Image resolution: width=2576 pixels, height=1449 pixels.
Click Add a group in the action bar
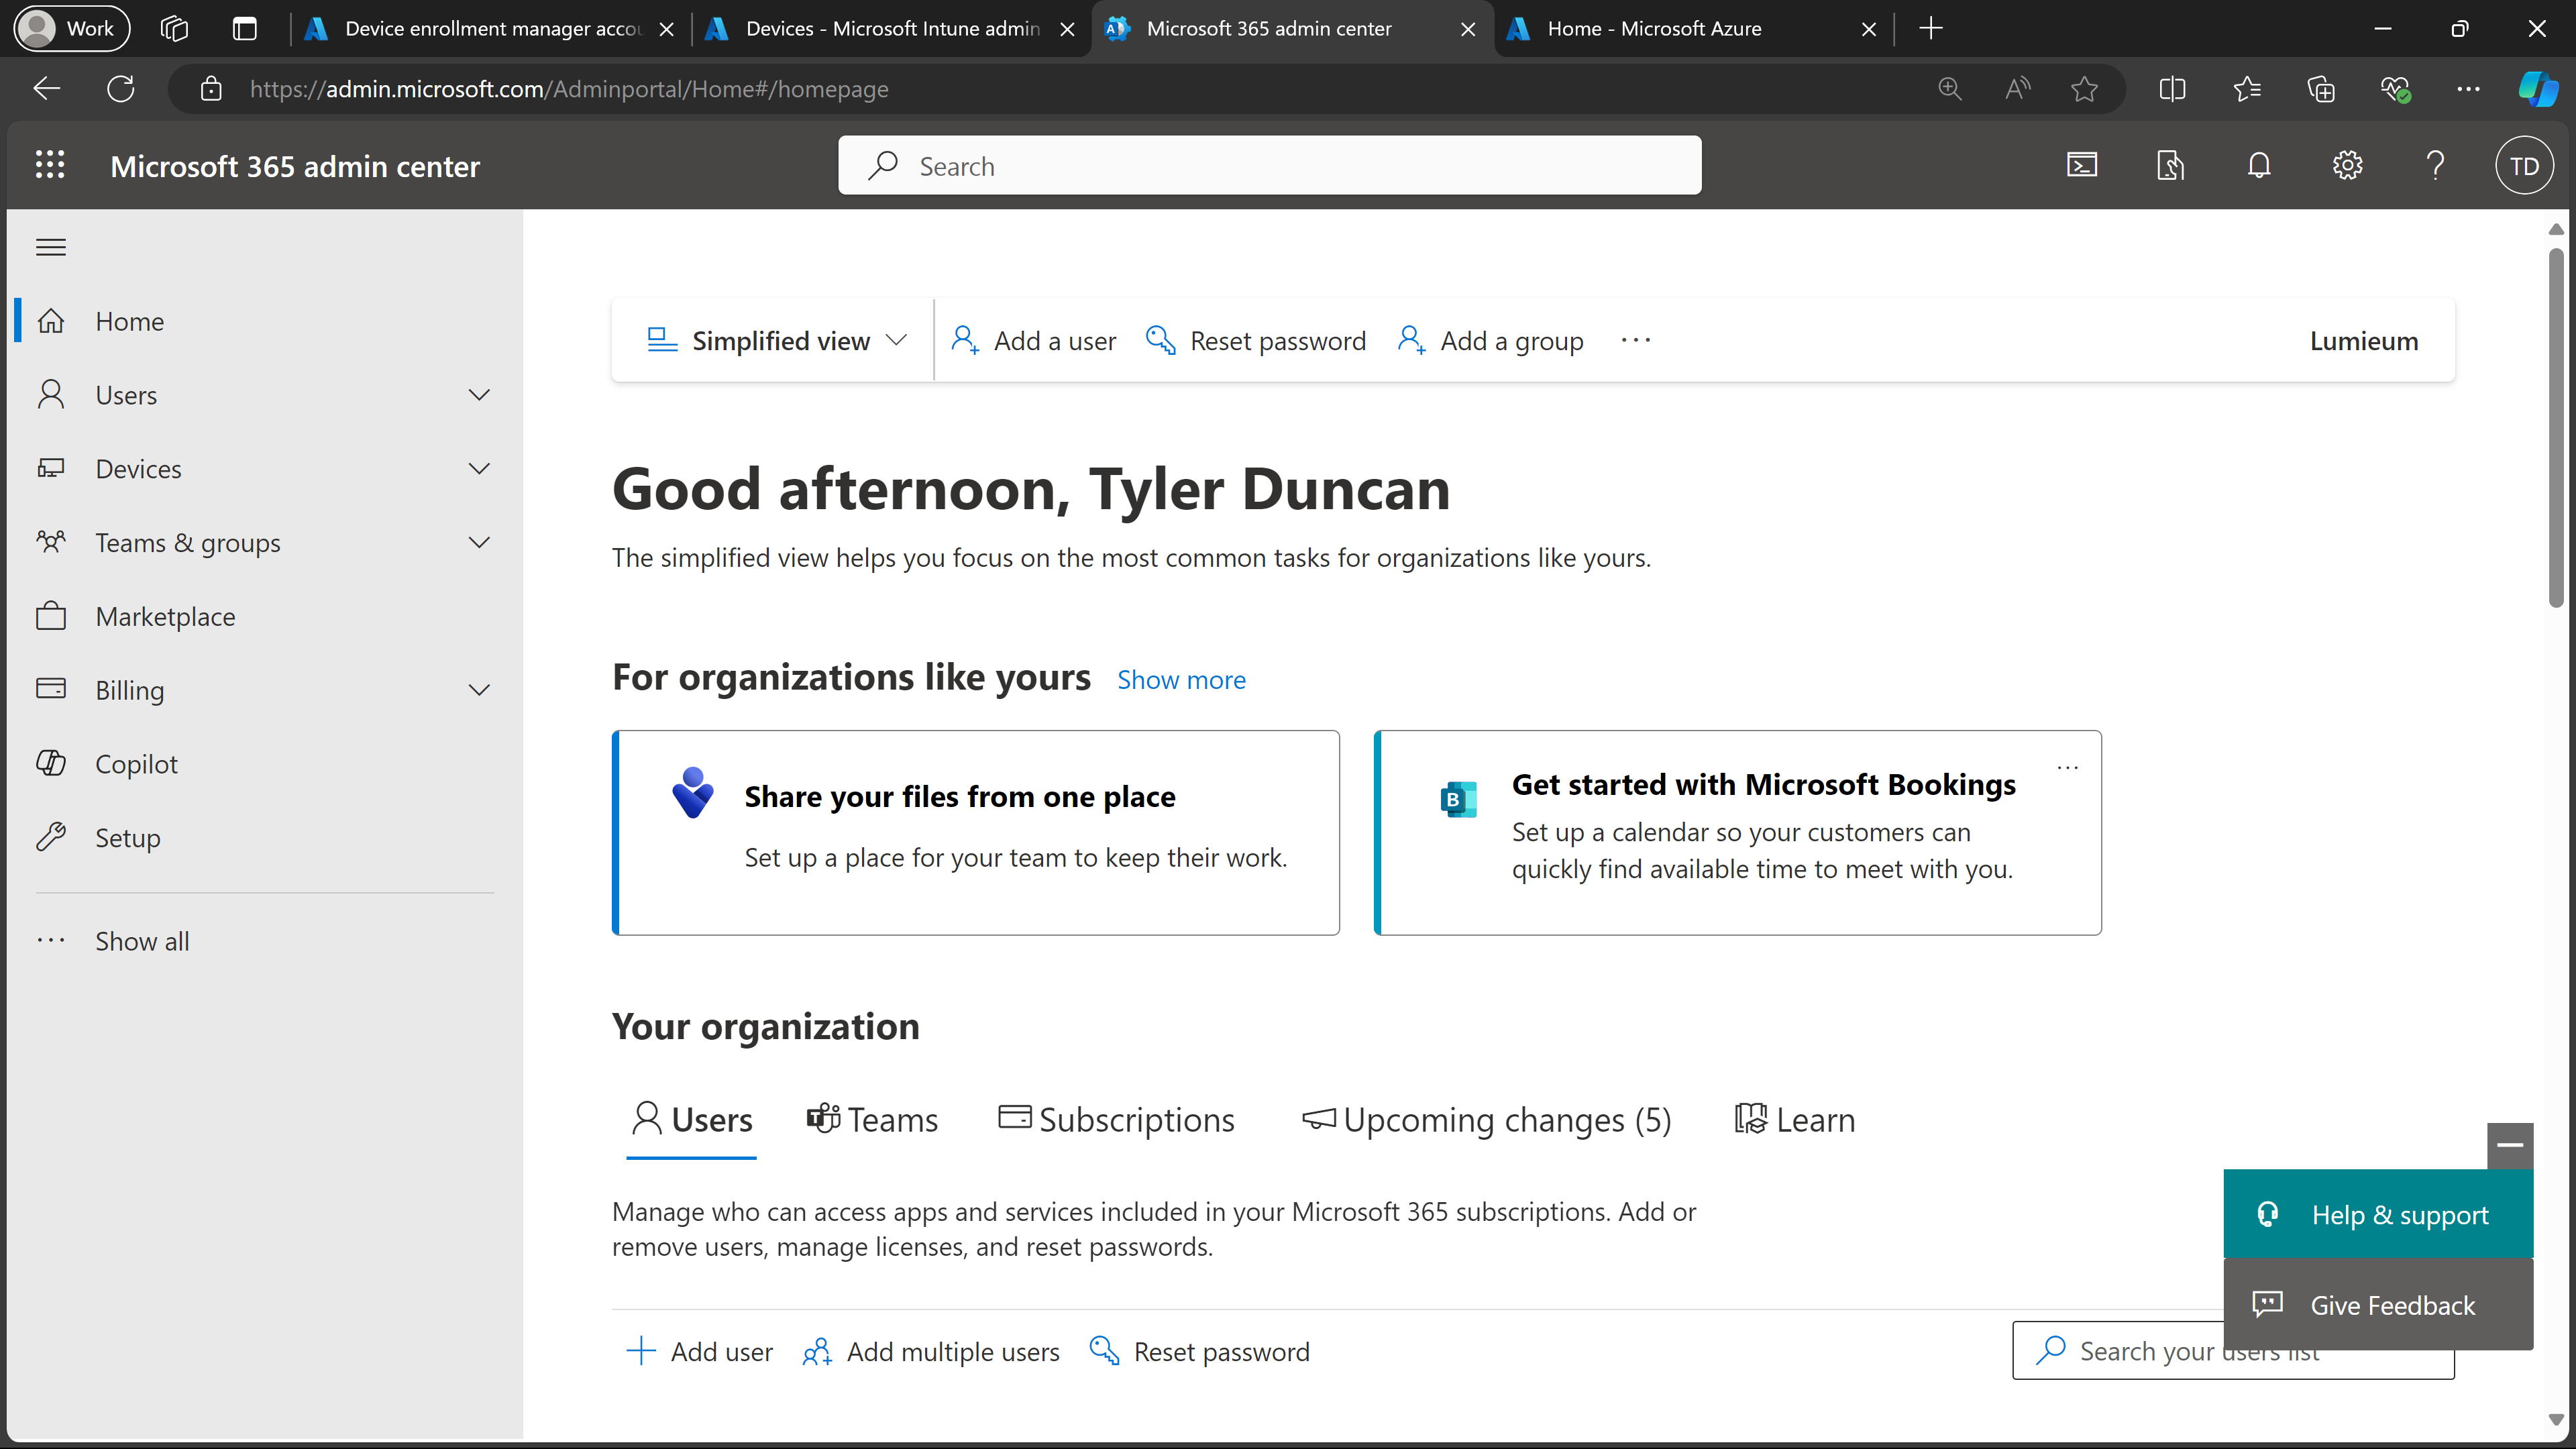[x=1490, y=341]
